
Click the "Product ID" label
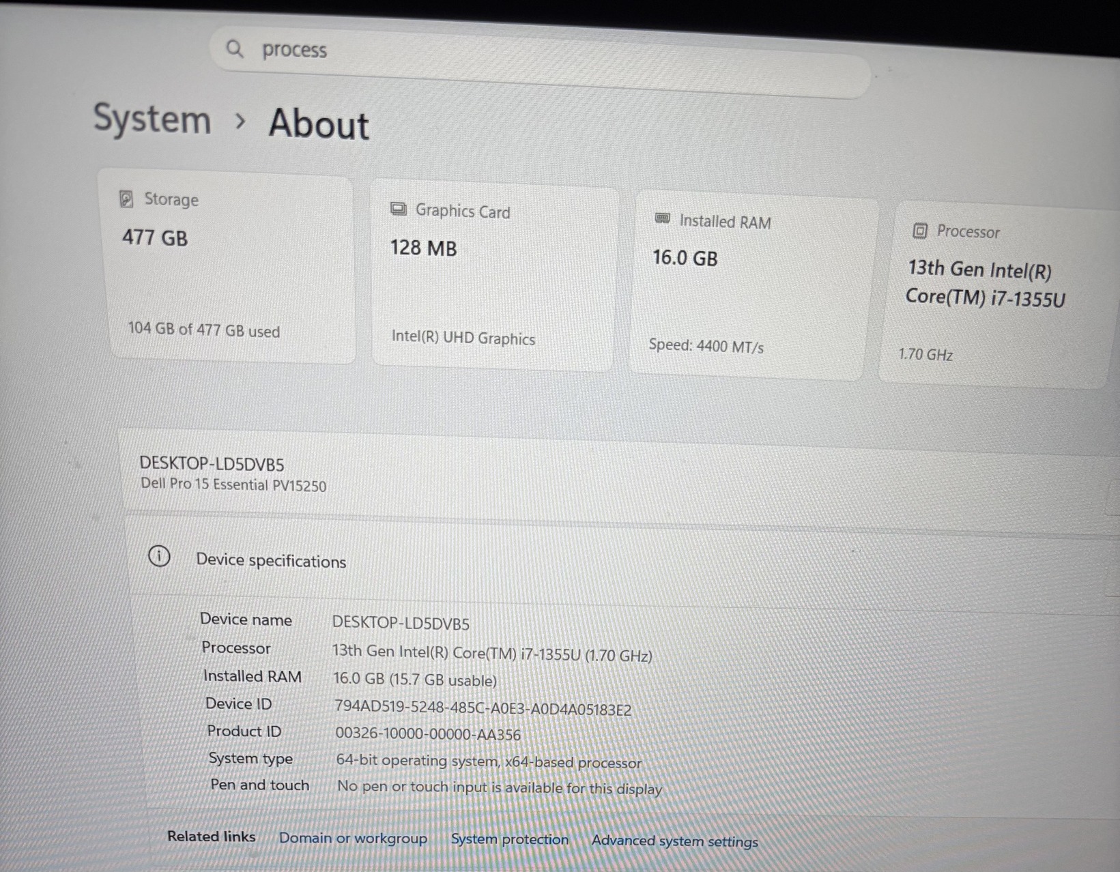point(244,731)
